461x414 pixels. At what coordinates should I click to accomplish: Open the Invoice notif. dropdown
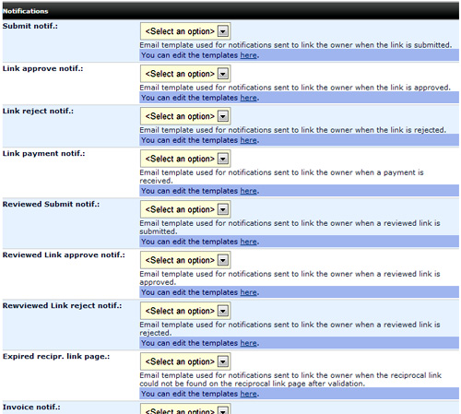[185, 409]
